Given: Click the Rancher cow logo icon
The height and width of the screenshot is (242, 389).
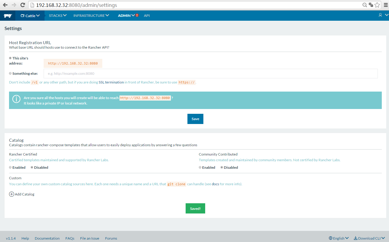Looking at the screenshot, I should (x=8, y=16).
